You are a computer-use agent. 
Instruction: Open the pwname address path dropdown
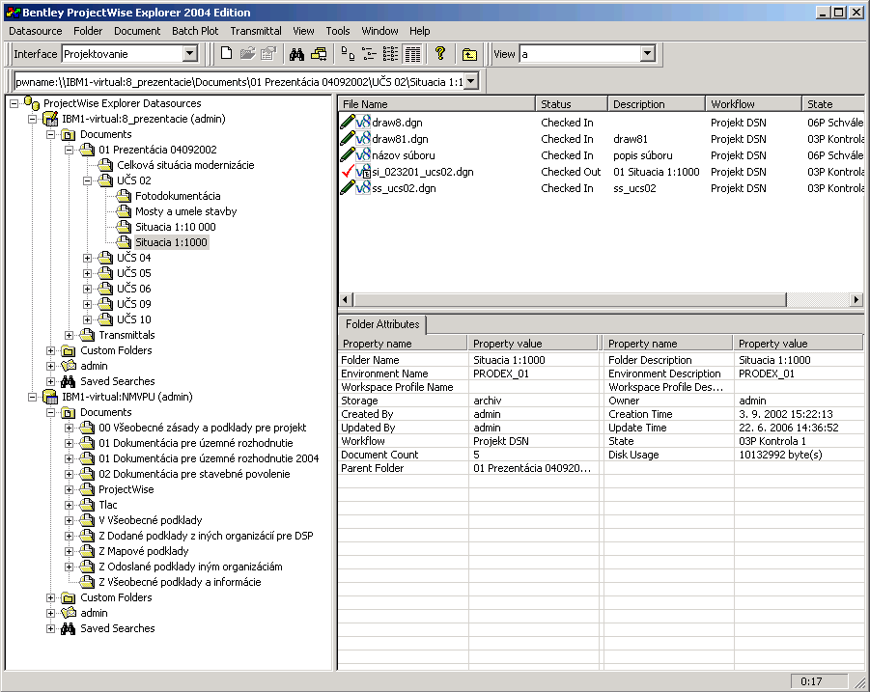pyautogui.click(x=471, y=82)
